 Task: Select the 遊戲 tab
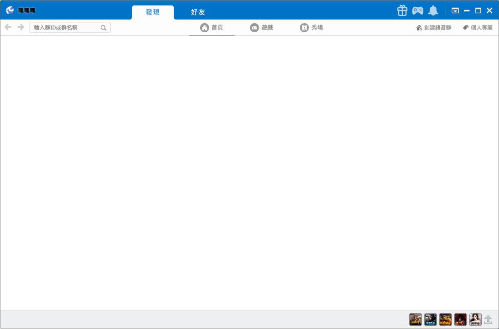[262, 28]
